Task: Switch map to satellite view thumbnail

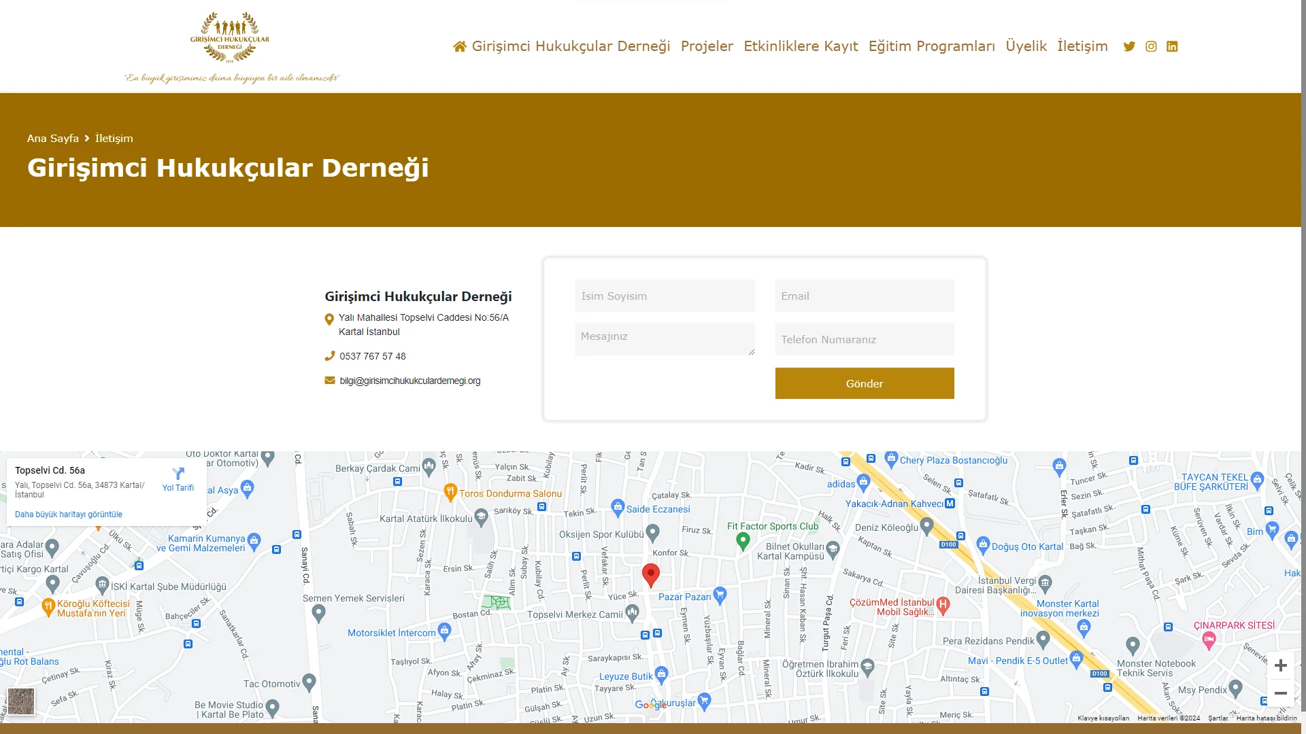Action: 21,701
